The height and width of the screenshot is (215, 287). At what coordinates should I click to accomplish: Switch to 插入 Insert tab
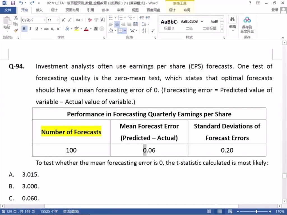pos(39,10)
